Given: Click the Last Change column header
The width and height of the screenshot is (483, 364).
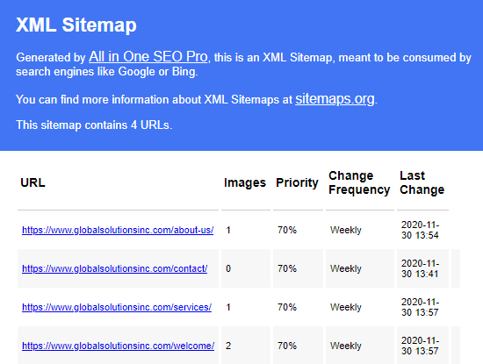Looking at the screenshot, I should [422, 182].
